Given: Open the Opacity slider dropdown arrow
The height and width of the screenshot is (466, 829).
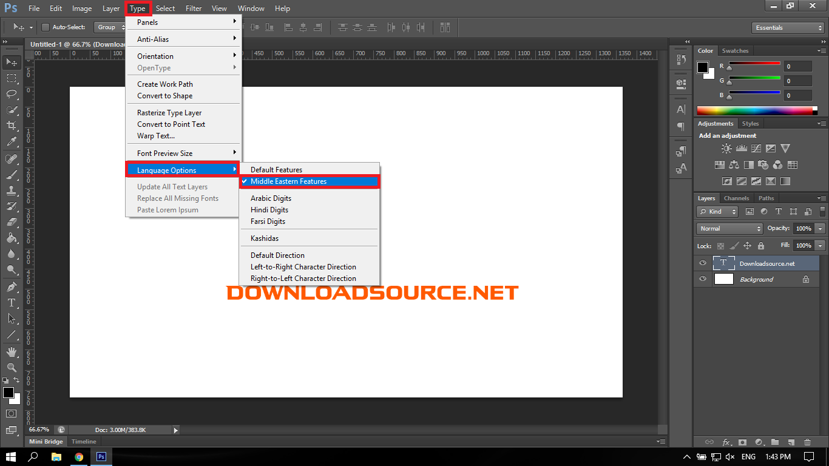Looking at the screenshot, I should coord(821,229).
